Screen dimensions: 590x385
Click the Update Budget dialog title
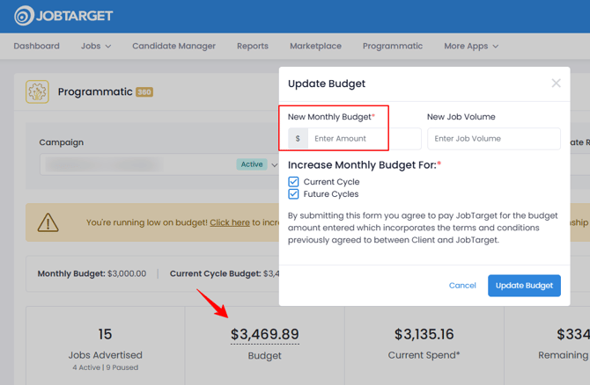tap(327, 84)
